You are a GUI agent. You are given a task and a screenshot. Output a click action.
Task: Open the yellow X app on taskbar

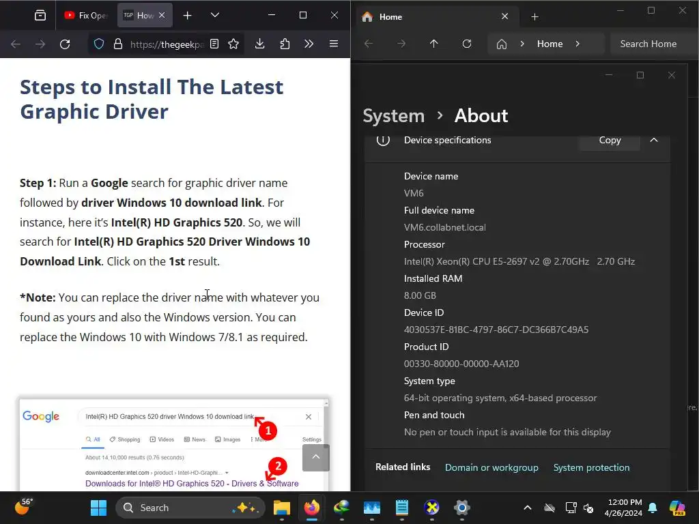431,508
